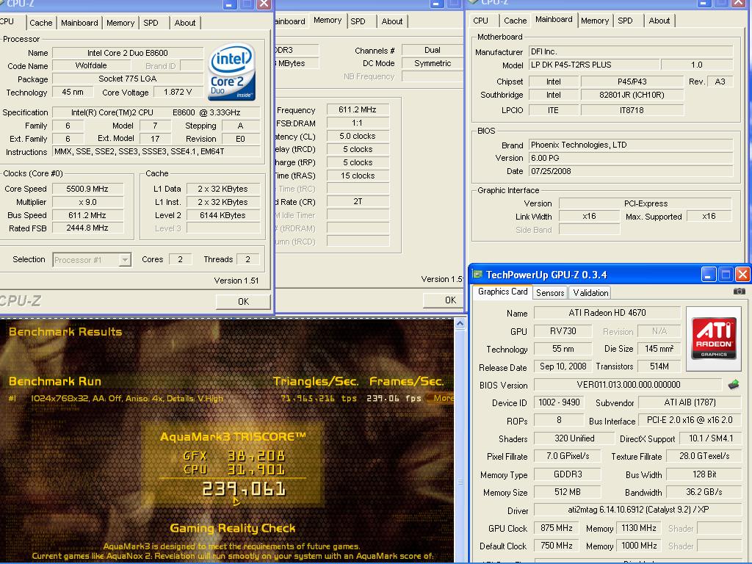Select About tab in right CPU-Z window

[x=659, y=21]
